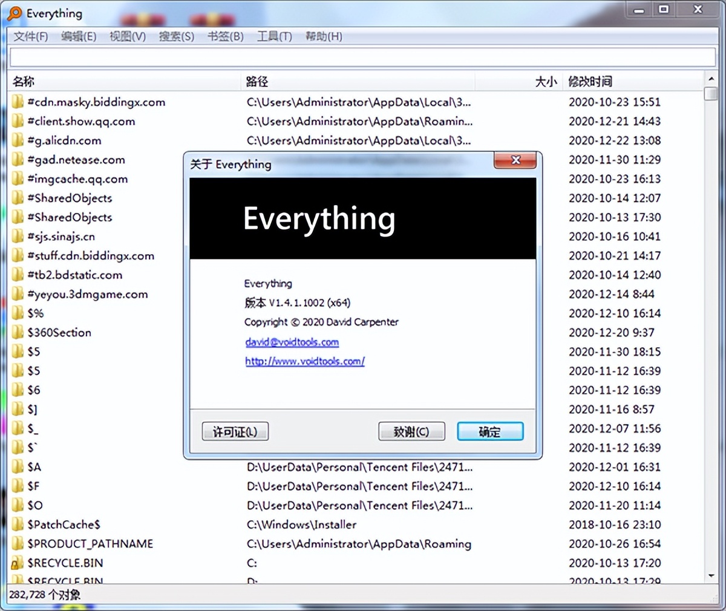Click the Everything magnifier icon in title bar

(15, 13)
